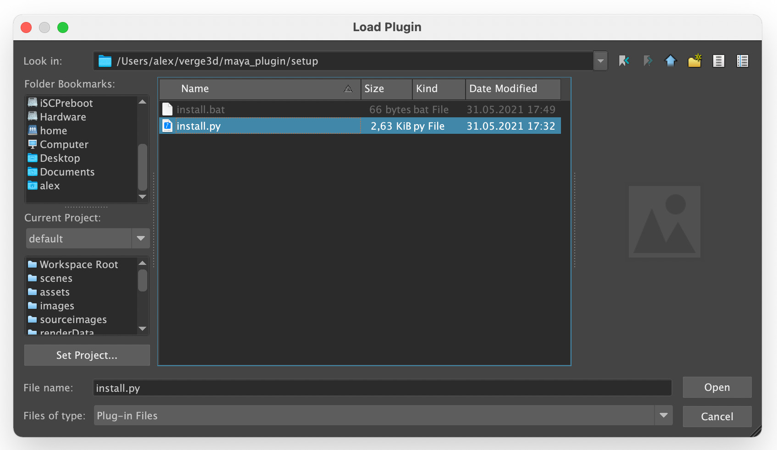
Task: Go back using the Back arrow icon
Action: click(x=624, y=61)
